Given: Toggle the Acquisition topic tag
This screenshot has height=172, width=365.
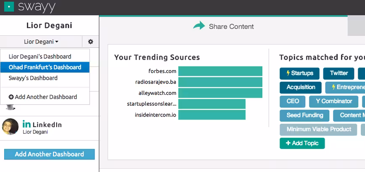Looking at the screenshot, I should [x=301, y=88].
